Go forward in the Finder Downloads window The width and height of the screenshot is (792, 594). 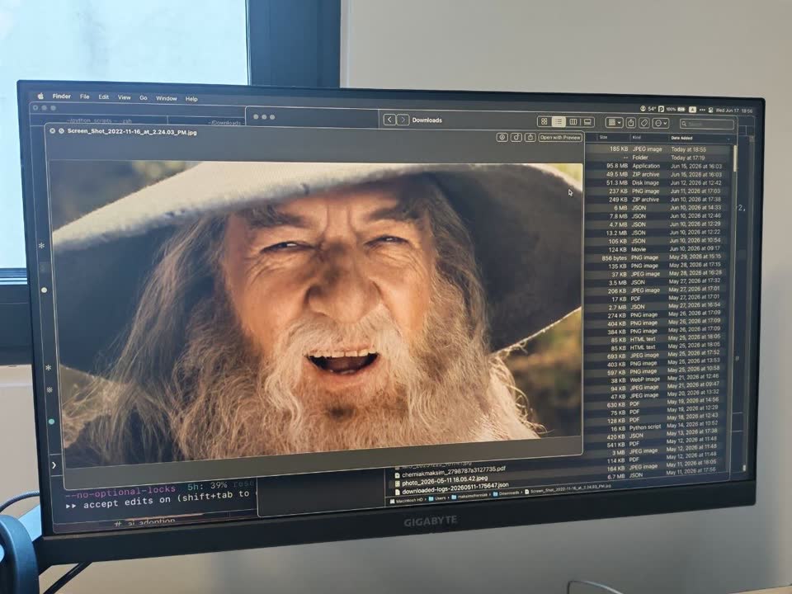click(403, 120)
